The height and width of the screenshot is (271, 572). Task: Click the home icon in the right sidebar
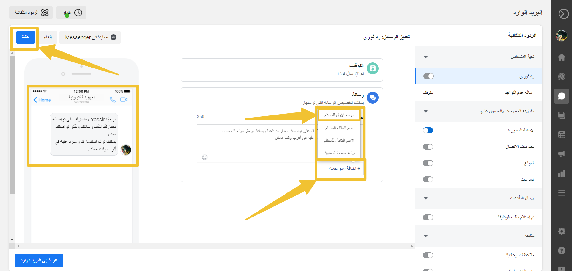tap(562, 57)
